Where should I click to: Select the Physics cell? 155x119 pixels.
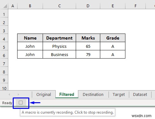pos(60,46)
